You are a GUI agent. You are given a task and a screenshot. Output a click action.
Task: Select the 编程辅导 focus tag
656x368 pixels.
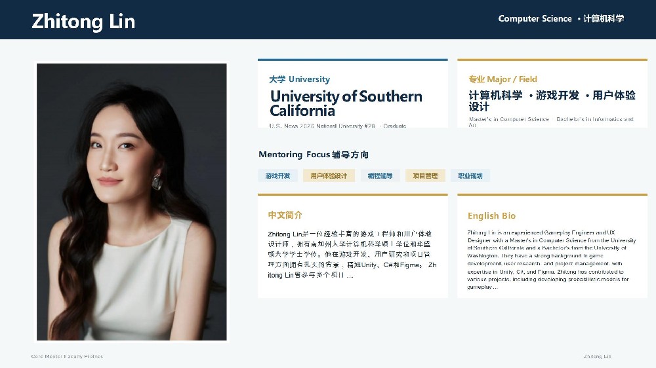380,176
